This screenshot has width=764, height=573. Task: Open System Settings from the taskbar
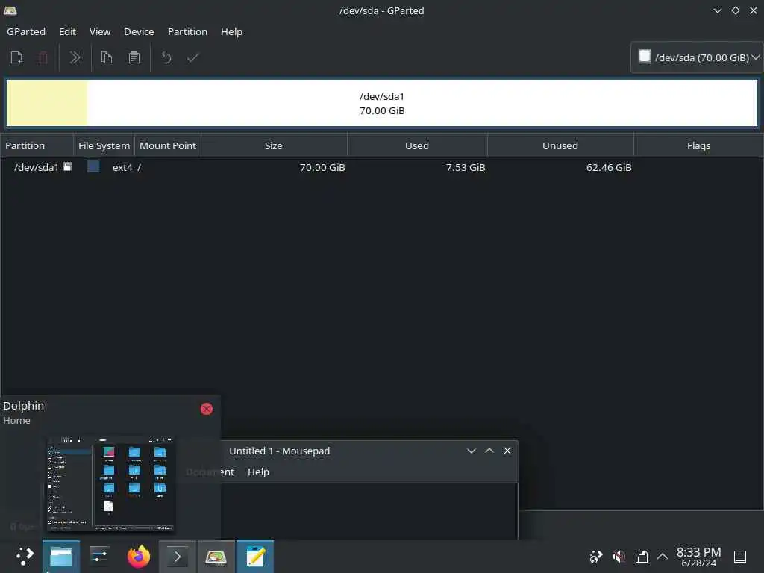pyautogui.click(x=99, y=557)
